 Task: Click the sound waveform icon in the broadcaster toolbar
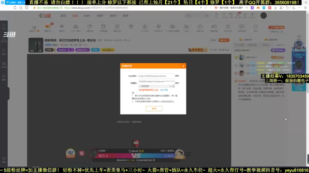62,27
